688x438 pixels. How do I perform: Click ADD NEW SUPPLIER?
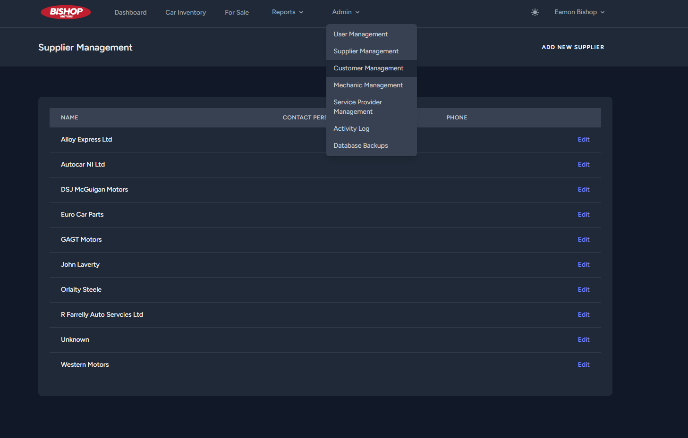[573, 47]
